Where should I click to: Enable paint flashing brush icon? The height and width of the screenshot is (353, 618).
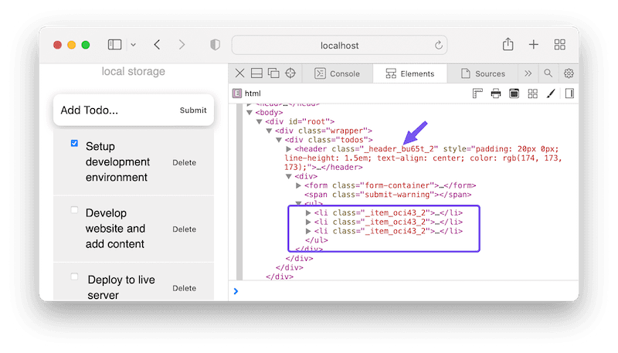(x=551, y=93)
